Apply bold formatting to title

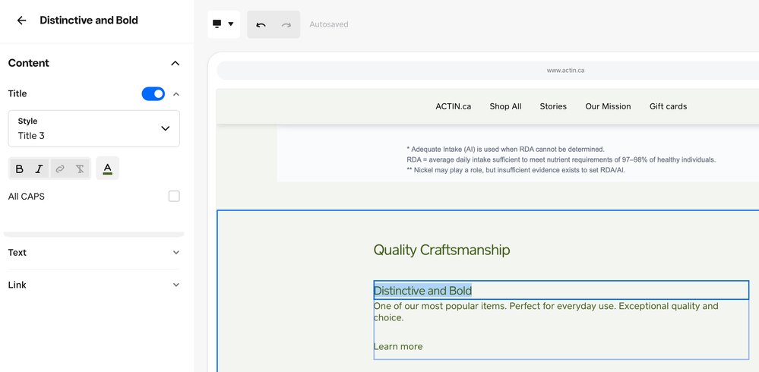point(20,169)
